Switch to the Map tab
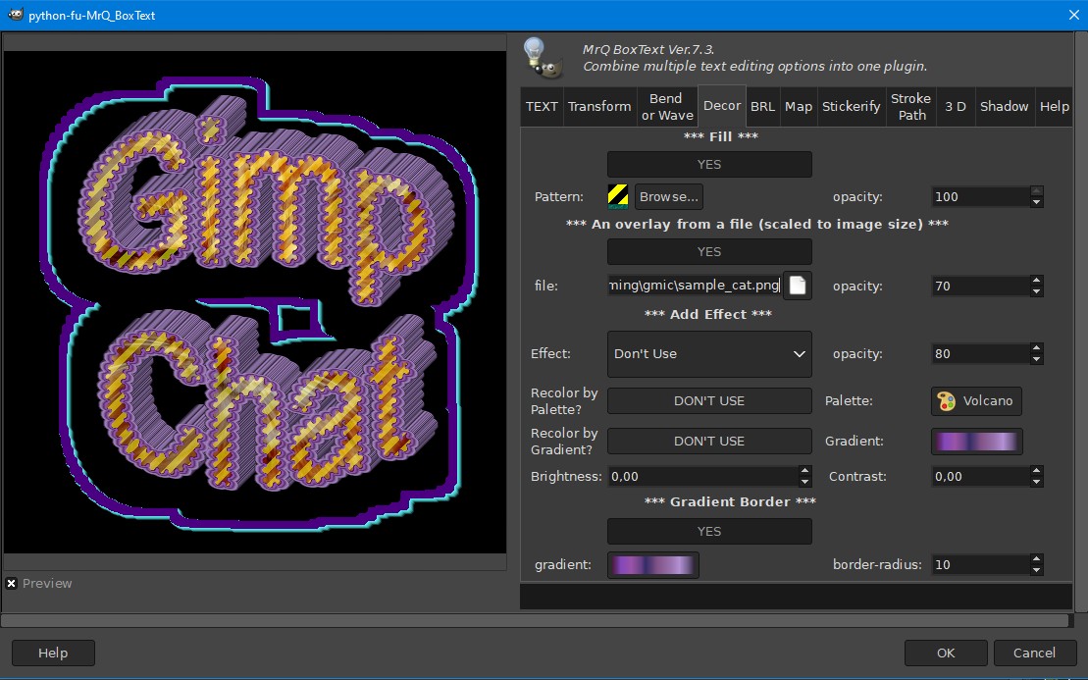 click(799, 106)
